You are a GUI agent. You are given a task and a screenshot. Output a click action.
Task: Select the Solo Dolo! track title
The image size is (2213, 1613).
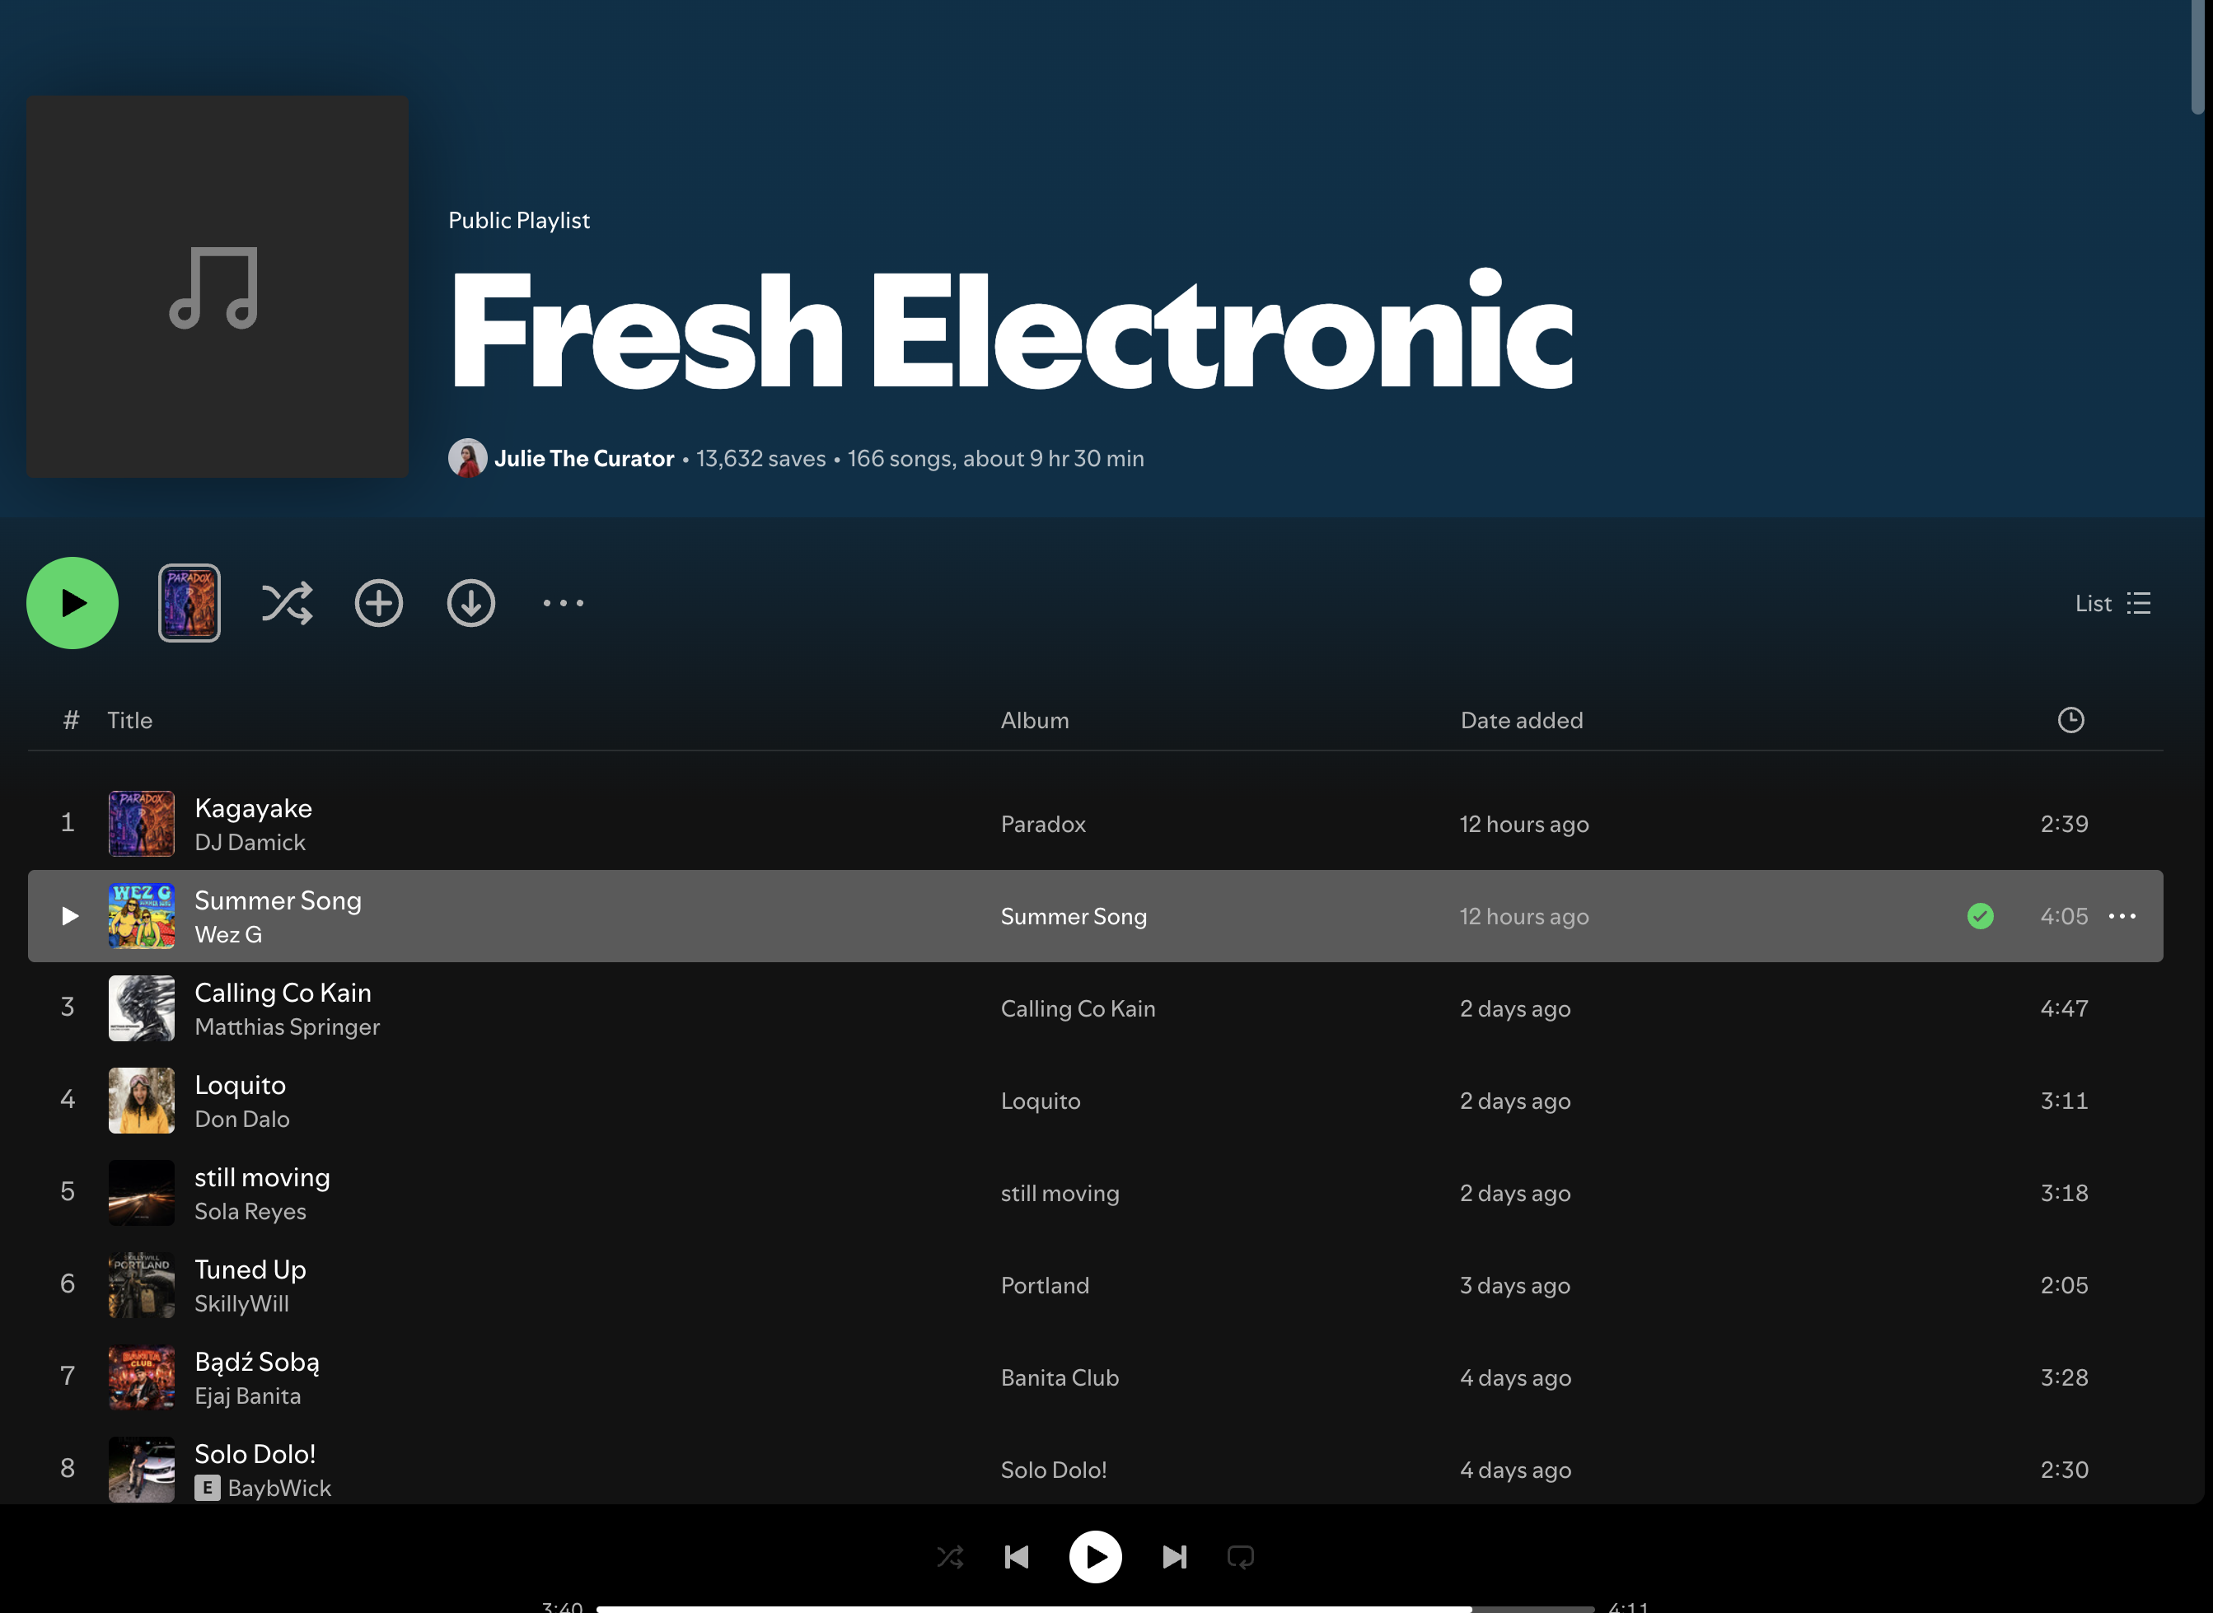255,1454
